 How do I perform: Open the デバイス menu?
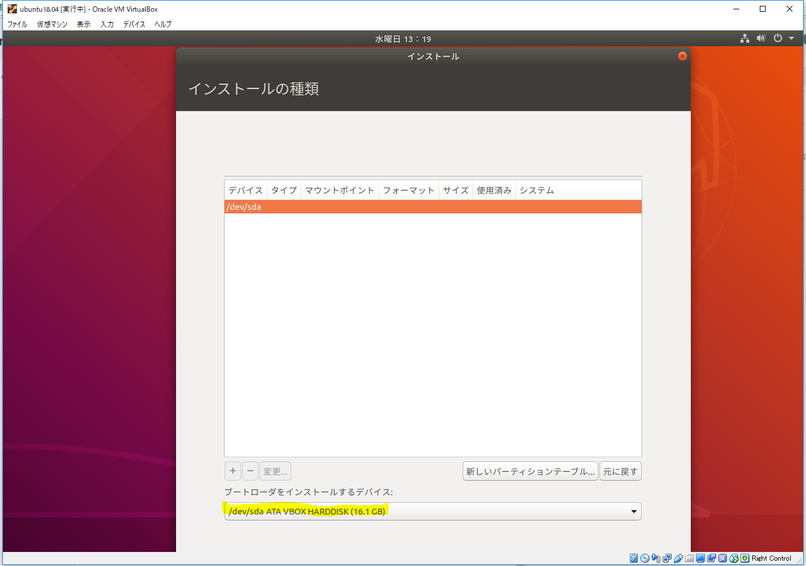[x=134, y=24]
